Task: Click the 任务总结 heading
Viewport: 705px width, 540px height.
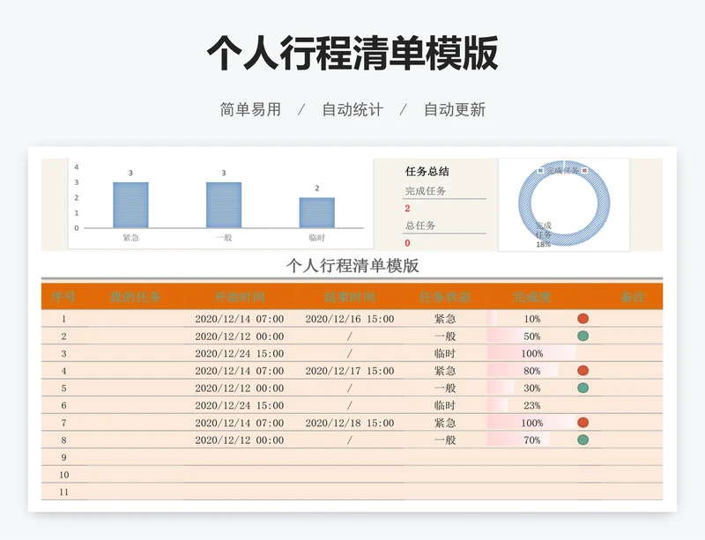Action: [427, 171]
